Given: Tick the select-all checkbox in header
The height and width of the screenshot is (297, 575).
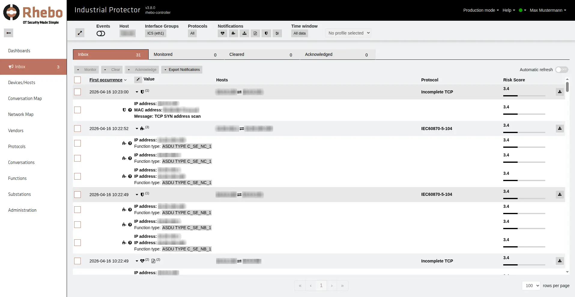Looking at the screenshot, I should tap(77, 80).
